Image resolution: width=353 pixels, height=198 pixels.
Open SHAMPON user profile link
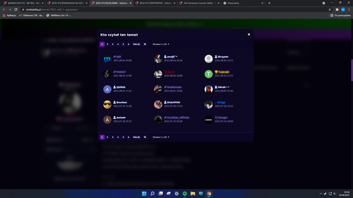click(x=174, y=103)
